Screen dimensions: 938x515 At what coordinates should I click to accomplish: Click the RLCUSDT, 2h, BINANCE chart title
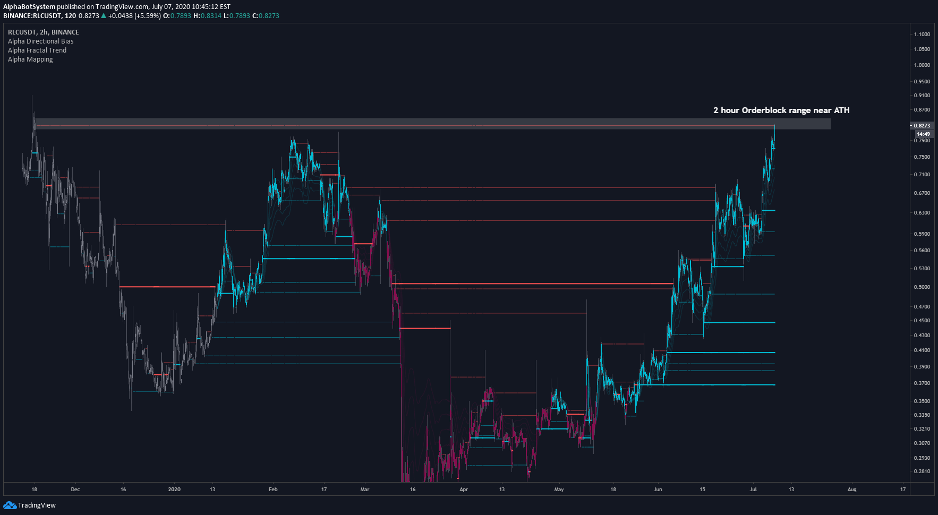[x=44, y=32]
